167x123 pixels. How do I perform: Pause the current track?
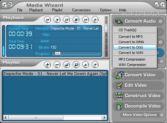click(67, 20)
